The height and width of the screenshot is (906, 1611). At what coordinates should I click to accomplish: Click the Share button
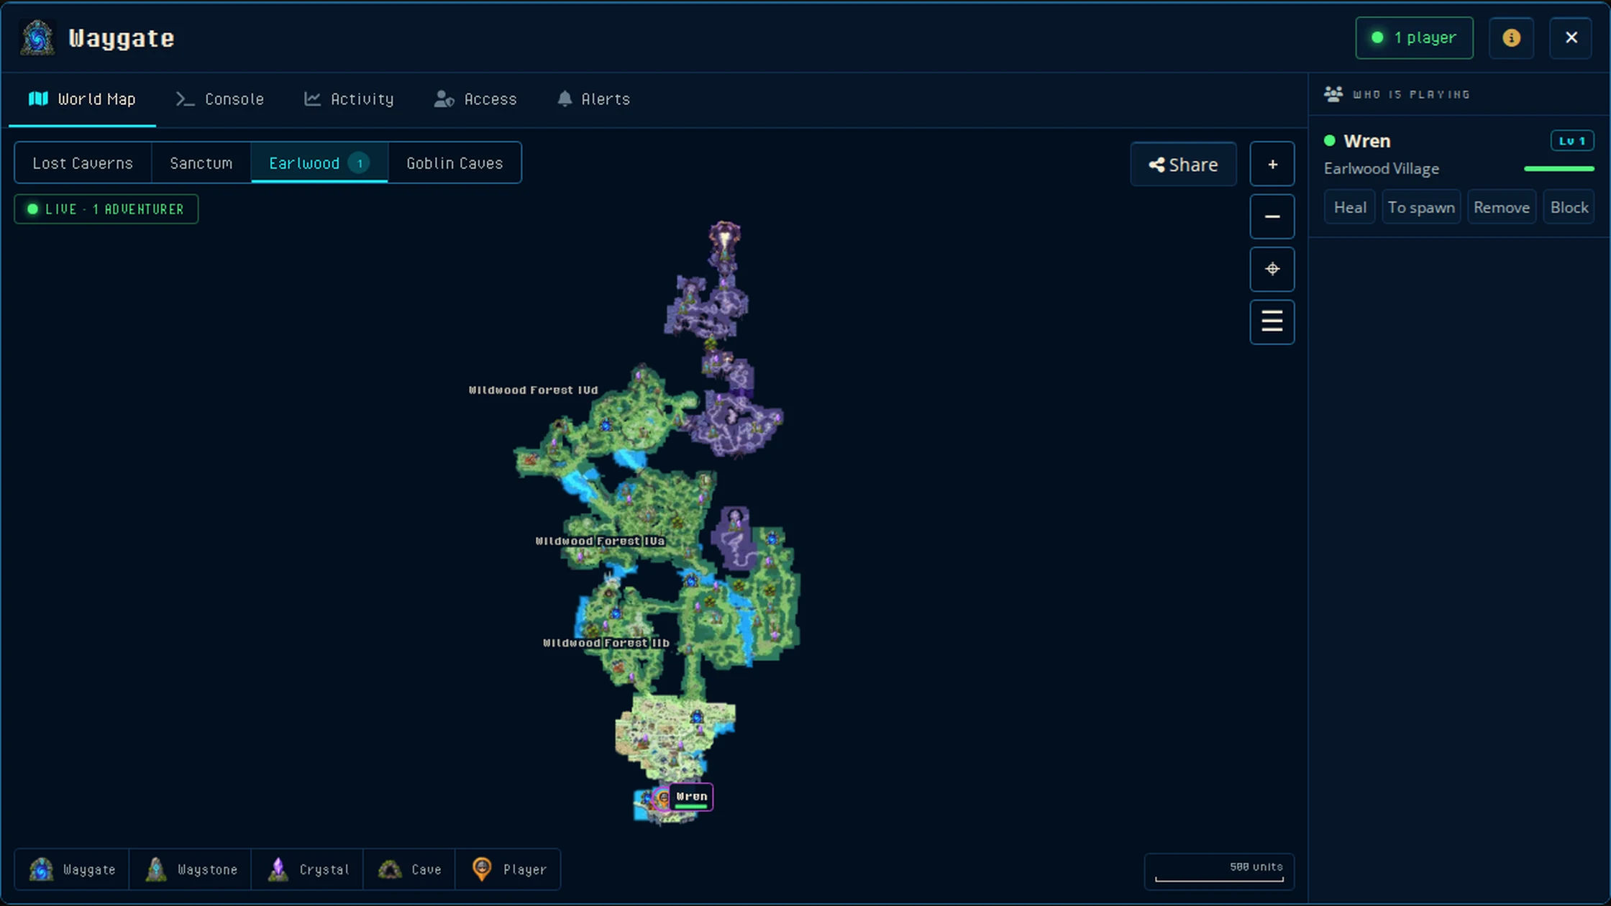[1183, 165]
